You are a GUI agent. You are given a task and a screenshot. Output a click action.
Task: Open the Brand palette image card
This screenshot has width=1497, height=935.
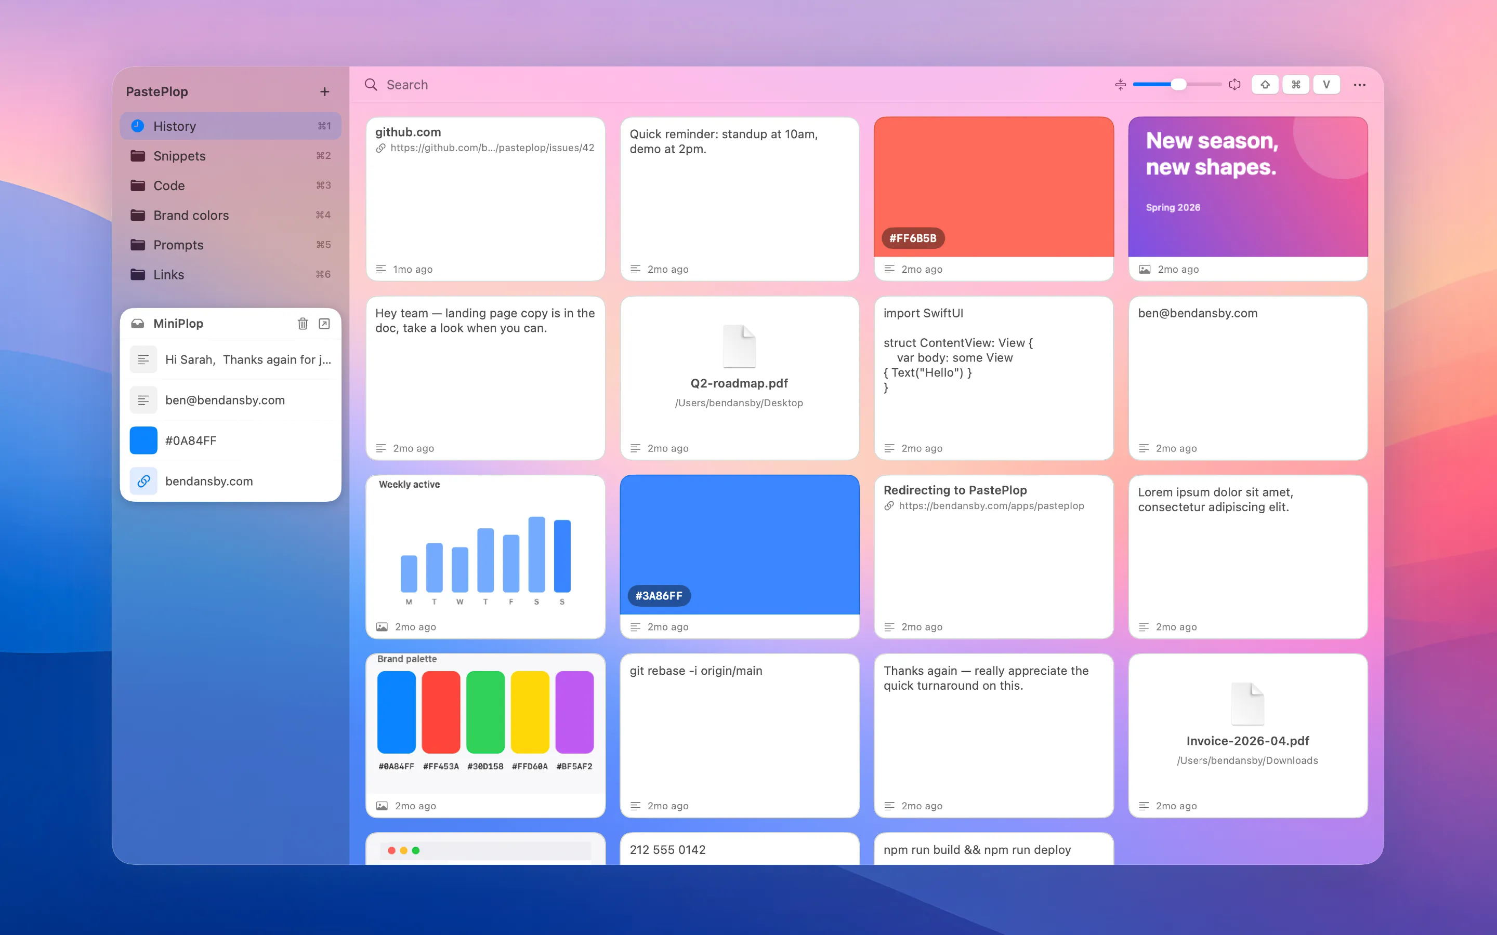[485, 736]
